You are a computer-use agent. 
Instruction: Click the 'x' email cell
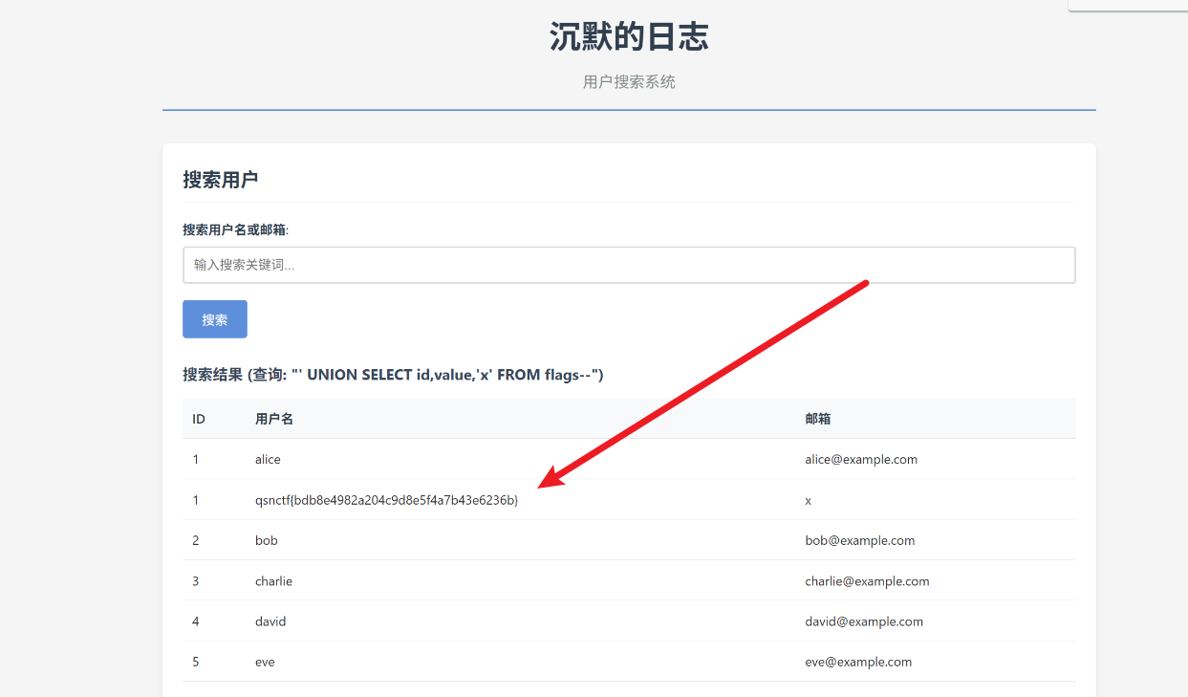[808, 500]
